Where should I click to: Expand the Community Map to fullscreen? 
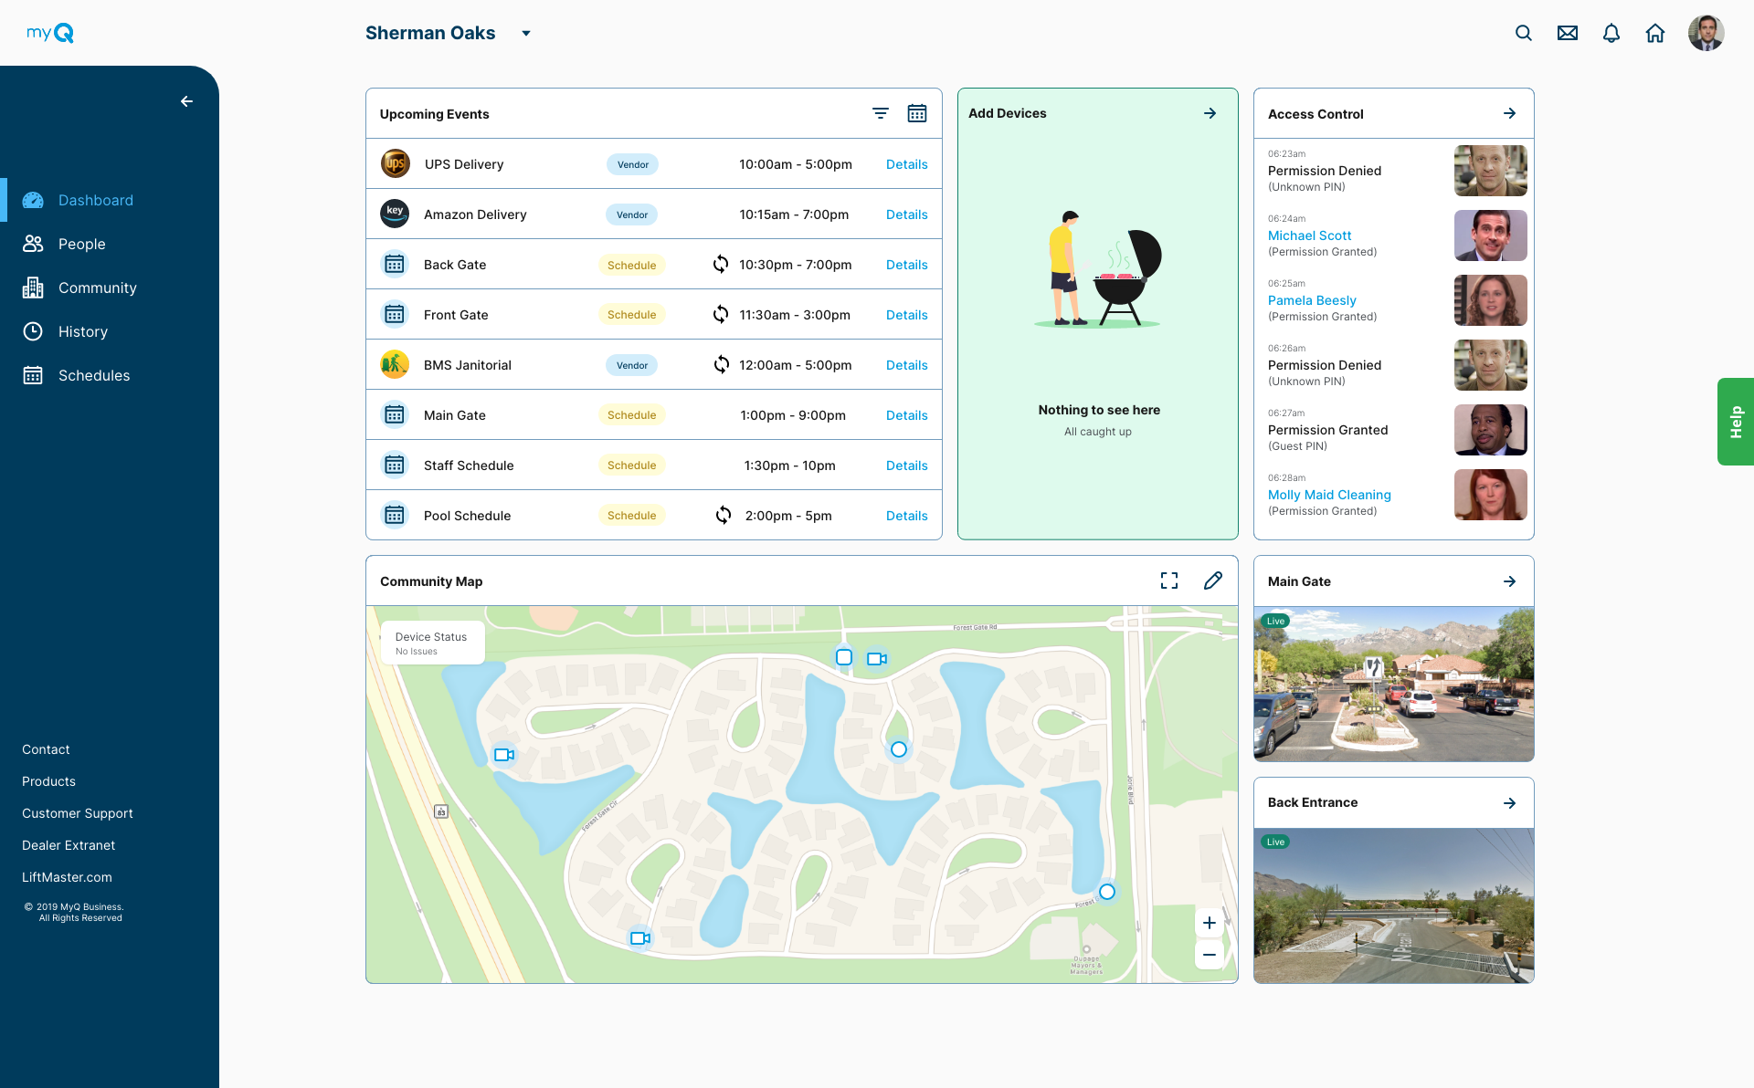(x=1169, y=581)
